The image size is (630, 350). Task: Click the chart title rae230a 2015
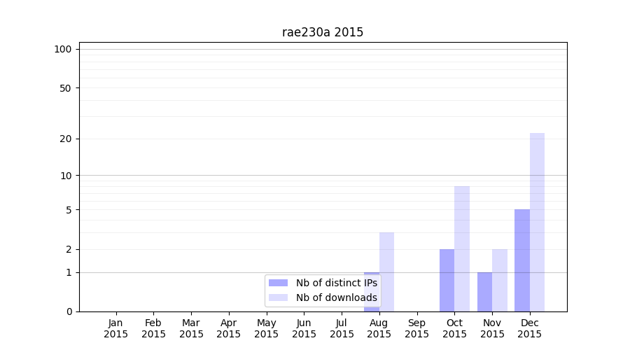pyautogui.click(x=323, y=32)
